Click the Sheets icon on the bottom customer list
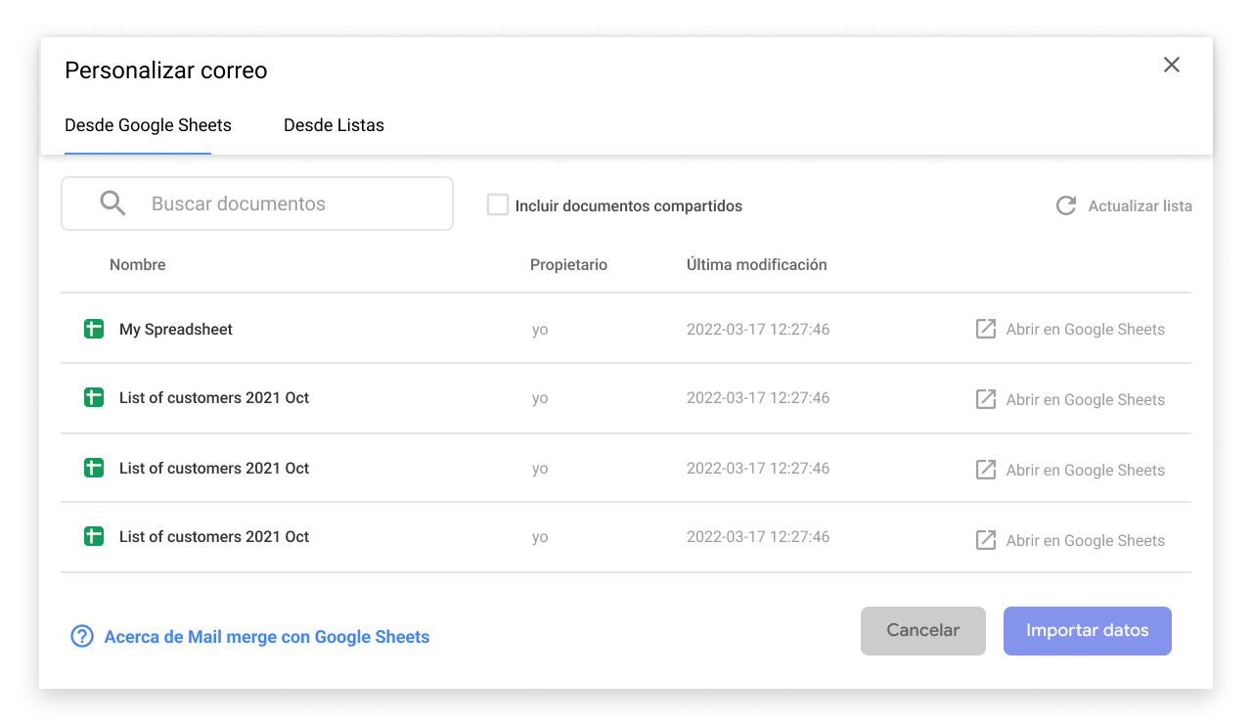The height and width of the screenshot is (724, 1252). [x=93, y=536]
